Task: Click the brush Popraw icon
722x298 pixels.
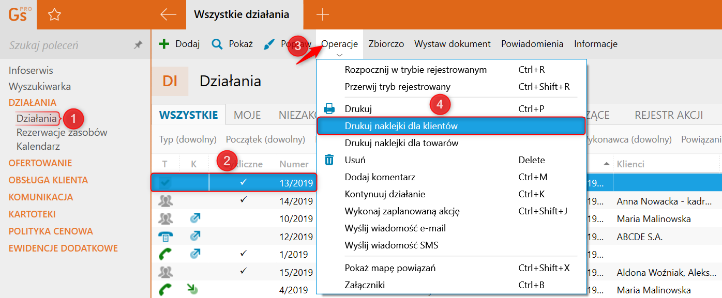Action: (269, 44)
